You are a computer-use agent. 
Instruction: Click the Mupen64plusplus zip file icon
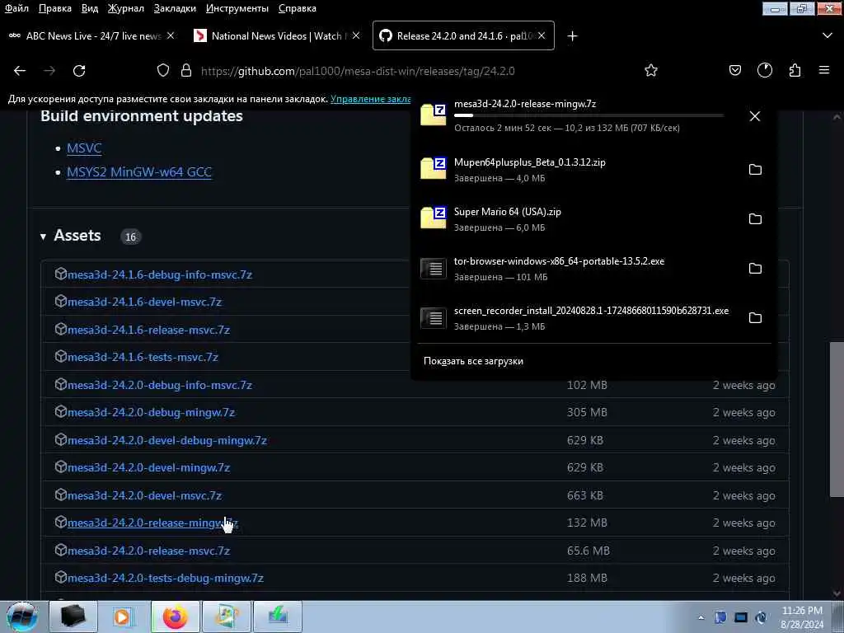tap(434, 168)
